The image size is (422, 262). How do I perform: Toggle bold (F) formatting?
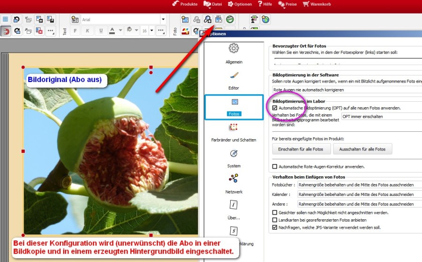point(75,30)
